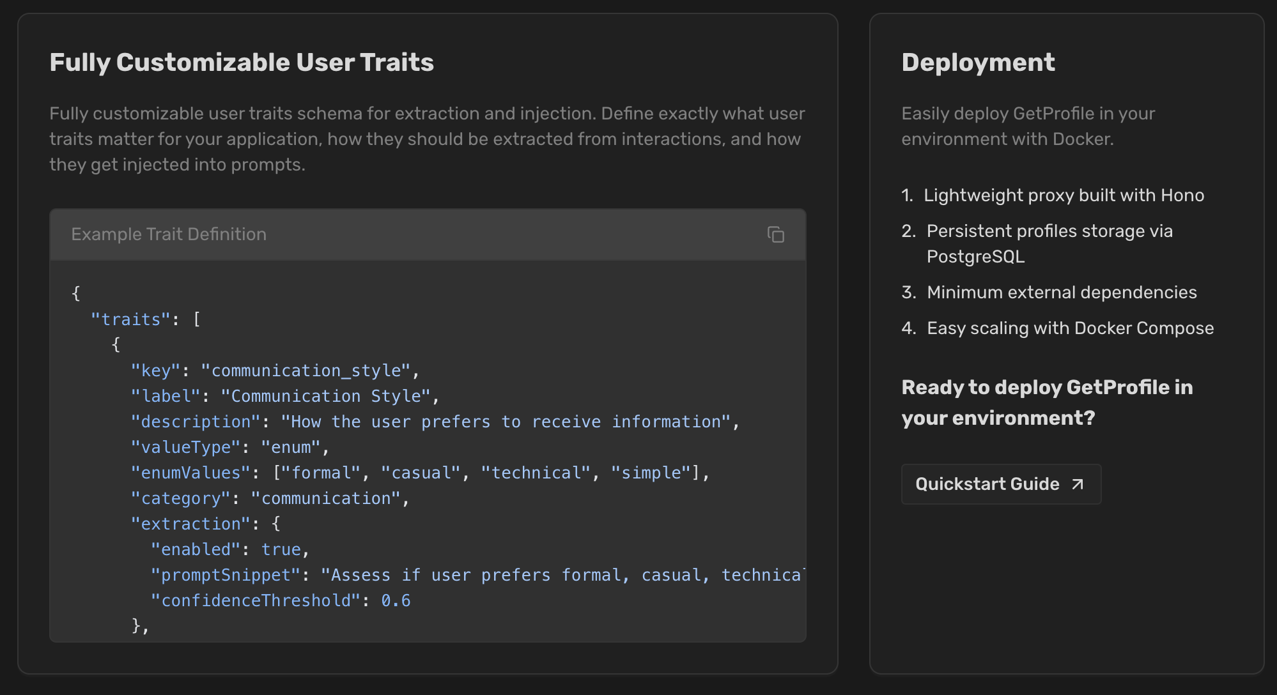This screenshot has height=695, width=1277.
Task: Click the Persistent profiles storage via PostgreSQL item
Action: pos(1049,243)
